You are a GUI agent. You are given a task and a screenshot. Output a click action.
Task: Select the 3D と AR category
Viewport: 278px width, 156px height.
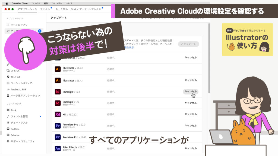click(x=13, y=77)
